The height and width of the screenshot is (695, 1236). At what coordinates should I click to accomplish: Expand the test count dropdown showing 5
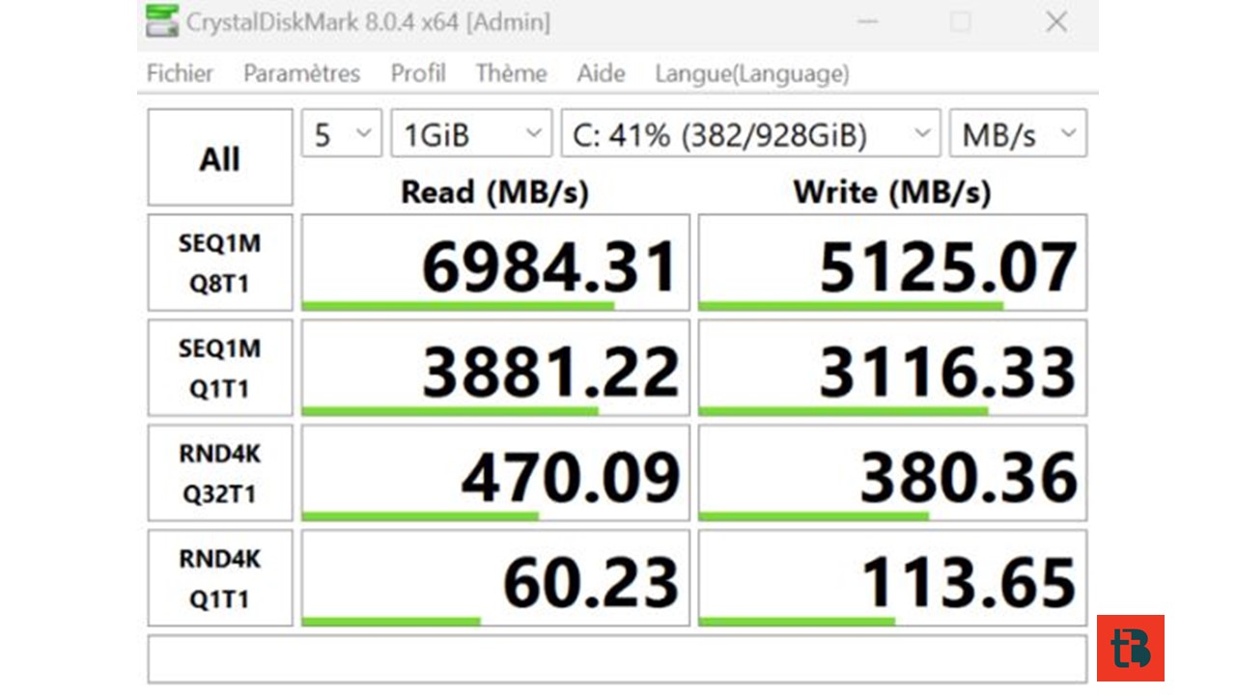point(342,133)
